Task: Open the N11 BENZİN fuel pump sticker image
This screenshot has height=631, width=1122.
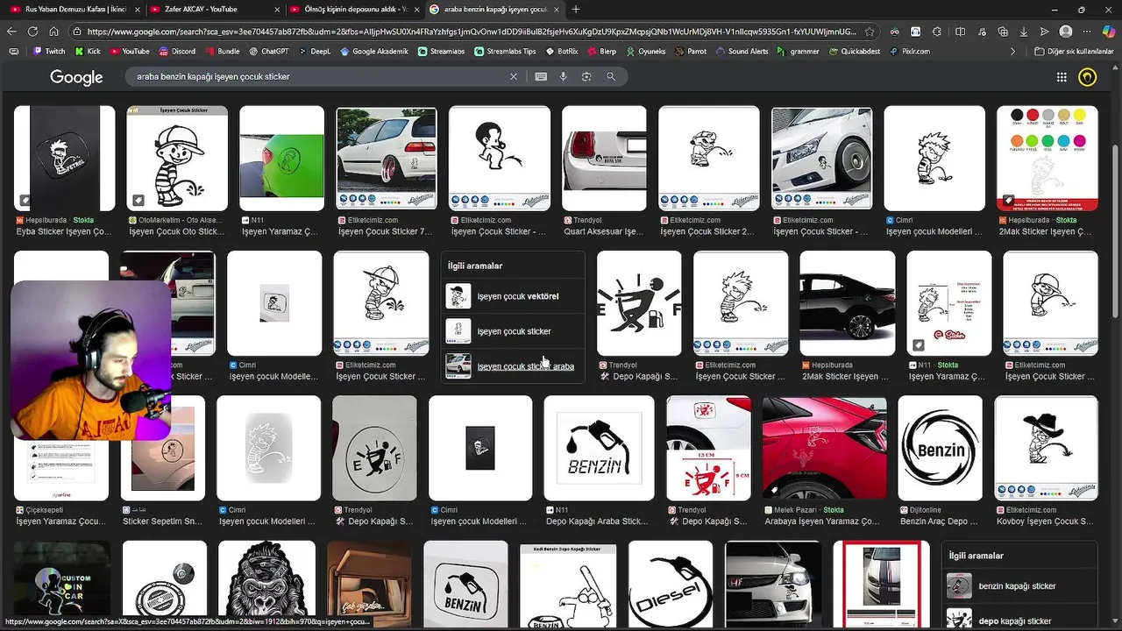Action: pos(600,449)
